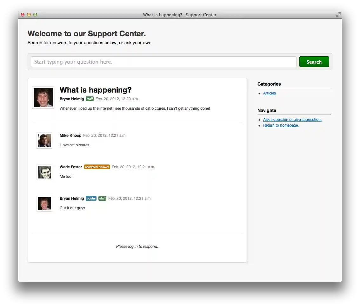This screenshot has height=307, width=360.
Task: Click the Welcome to our Support Center heading
Action: [x=87, y=34]
